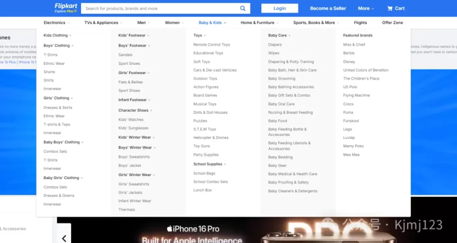Viewport: 457px width, 243px height.
Task: Select Lego brand link
Action: [x=347, y=129]
